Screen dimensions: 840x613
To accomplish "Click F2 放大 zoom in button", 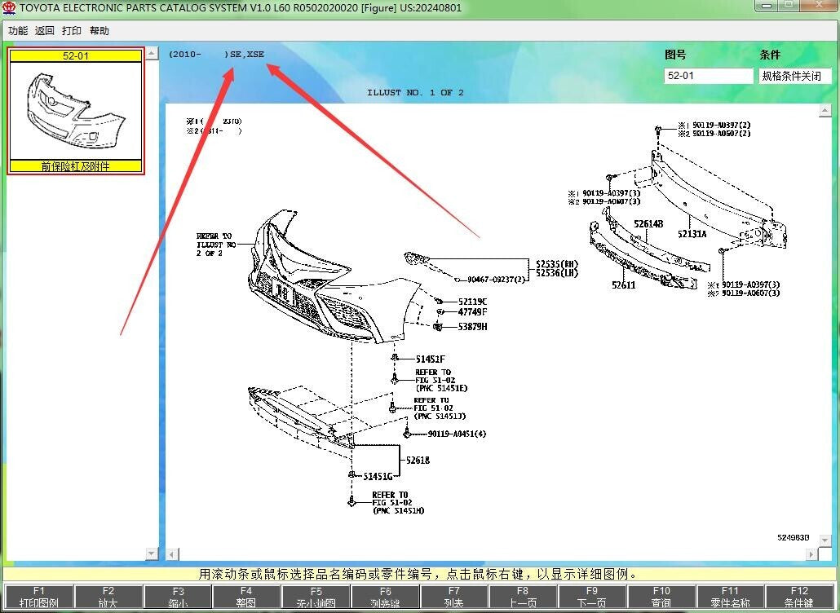I will click(x=108, y=597).
